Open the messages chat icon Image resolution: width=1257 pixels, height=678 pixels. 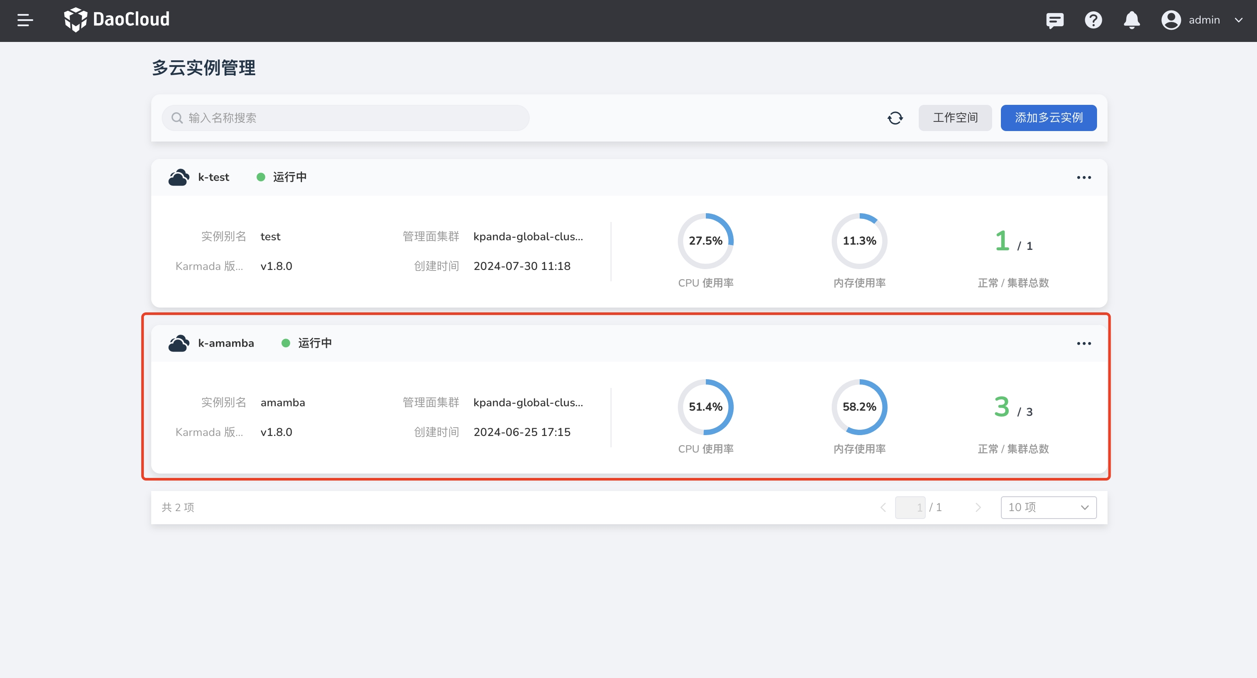coord(1055,21)
